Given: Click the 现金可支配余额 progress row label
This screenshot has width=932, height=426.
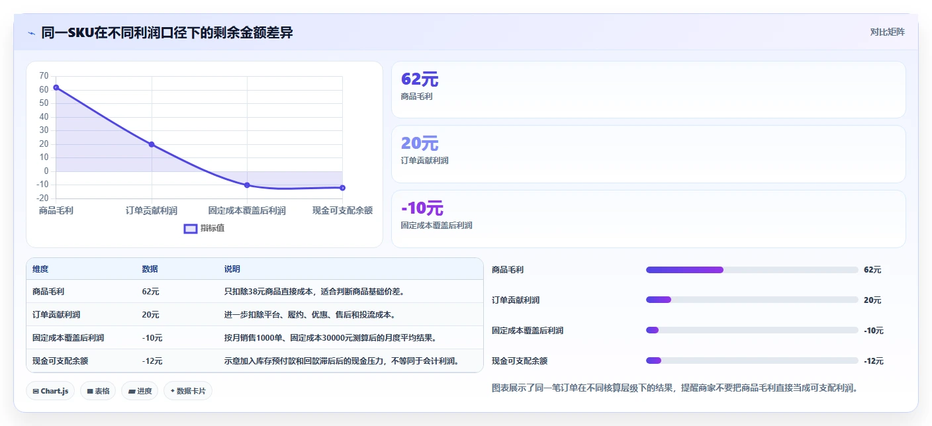Looking at the screenshot, I should (x=520, y=361).
